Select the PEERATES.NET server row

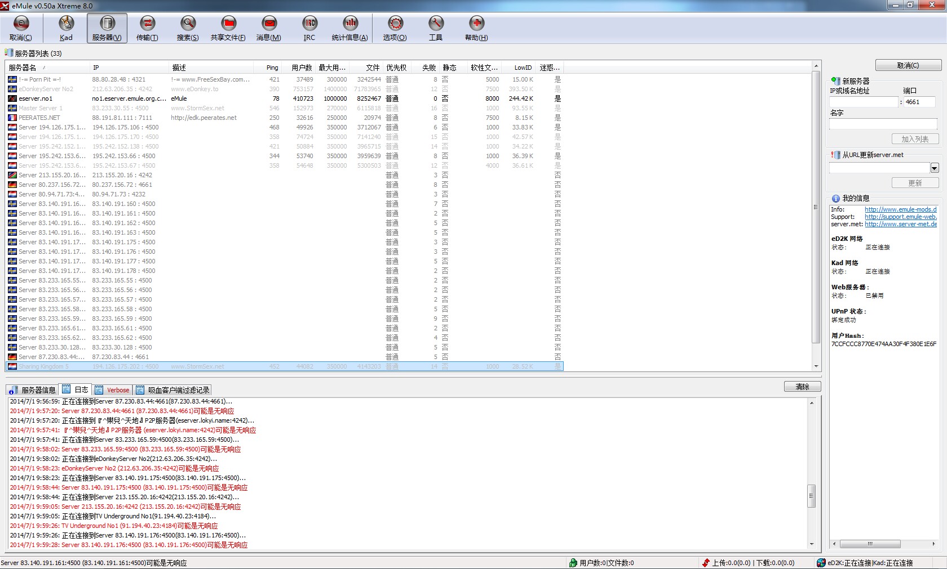coord(285,118)
